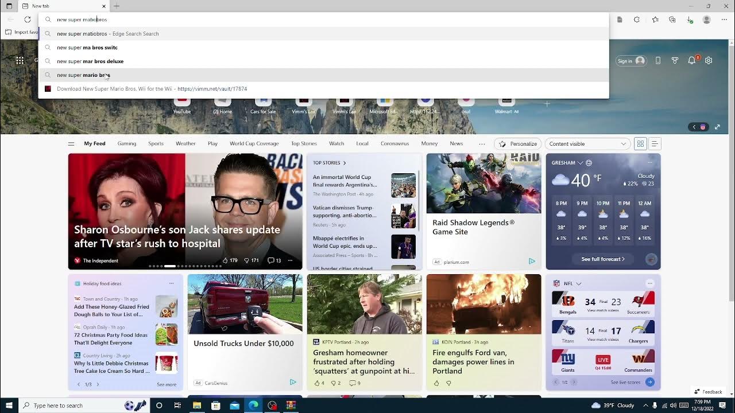Open Microsoft Store from the taskbar
This screenshot has width=735, height=413.
216,406
